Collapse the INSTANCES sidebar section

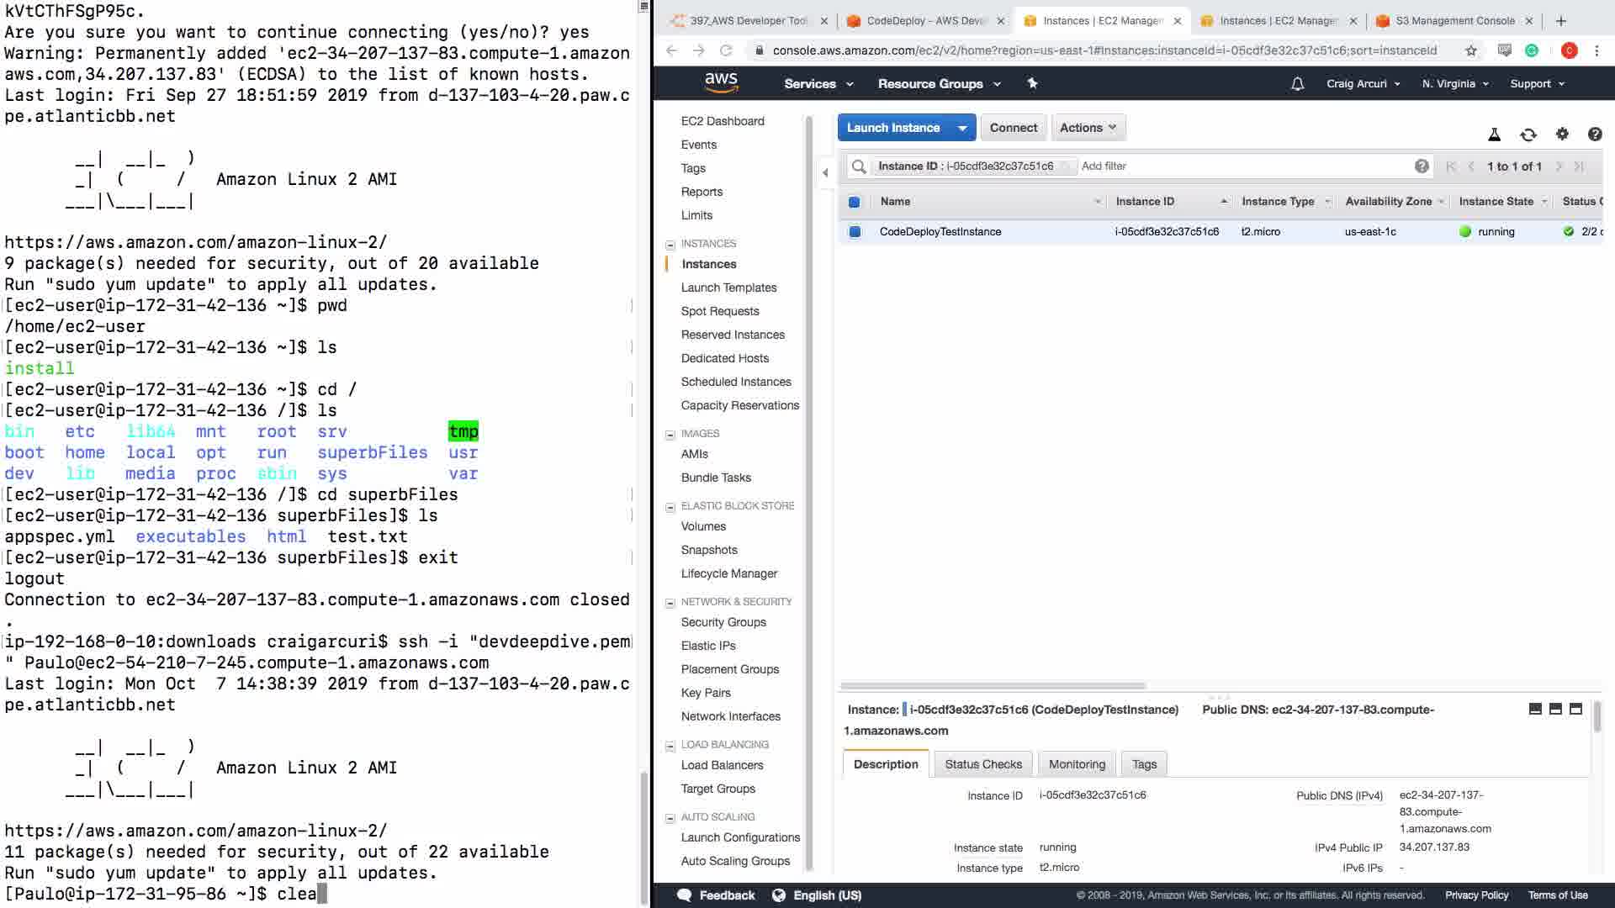click(x=670, y=245)
